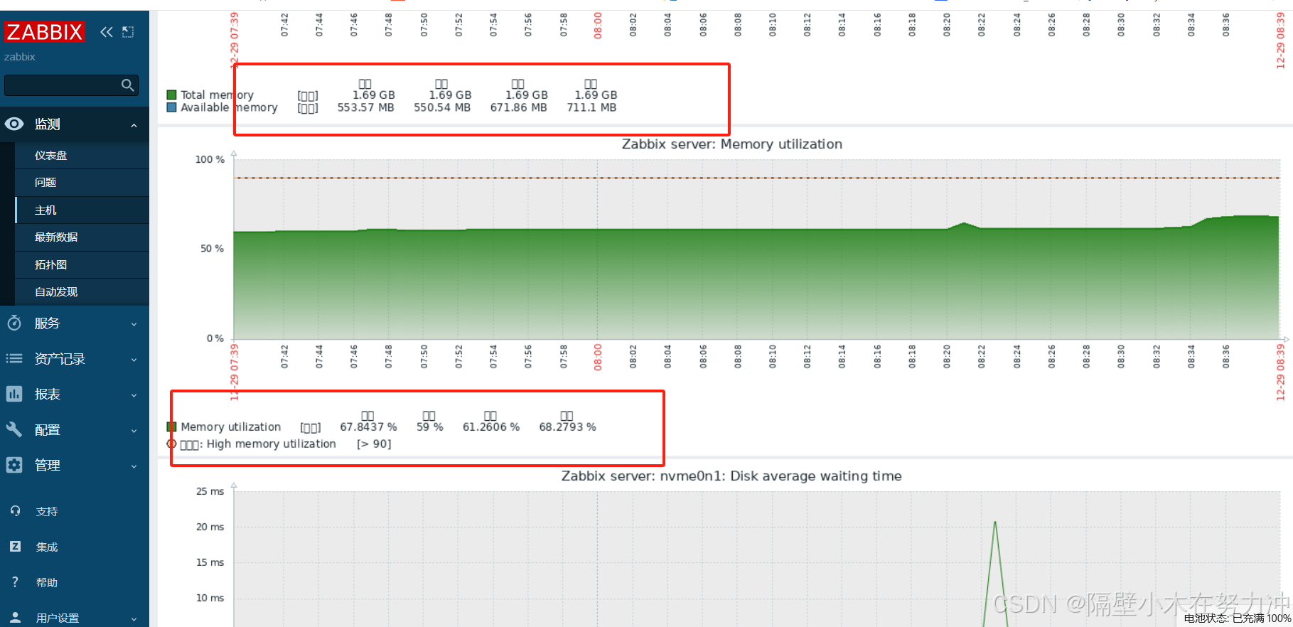The image size is (1293, 627).
Task: Click the 711.1 MB value
Action: [591, 108]
